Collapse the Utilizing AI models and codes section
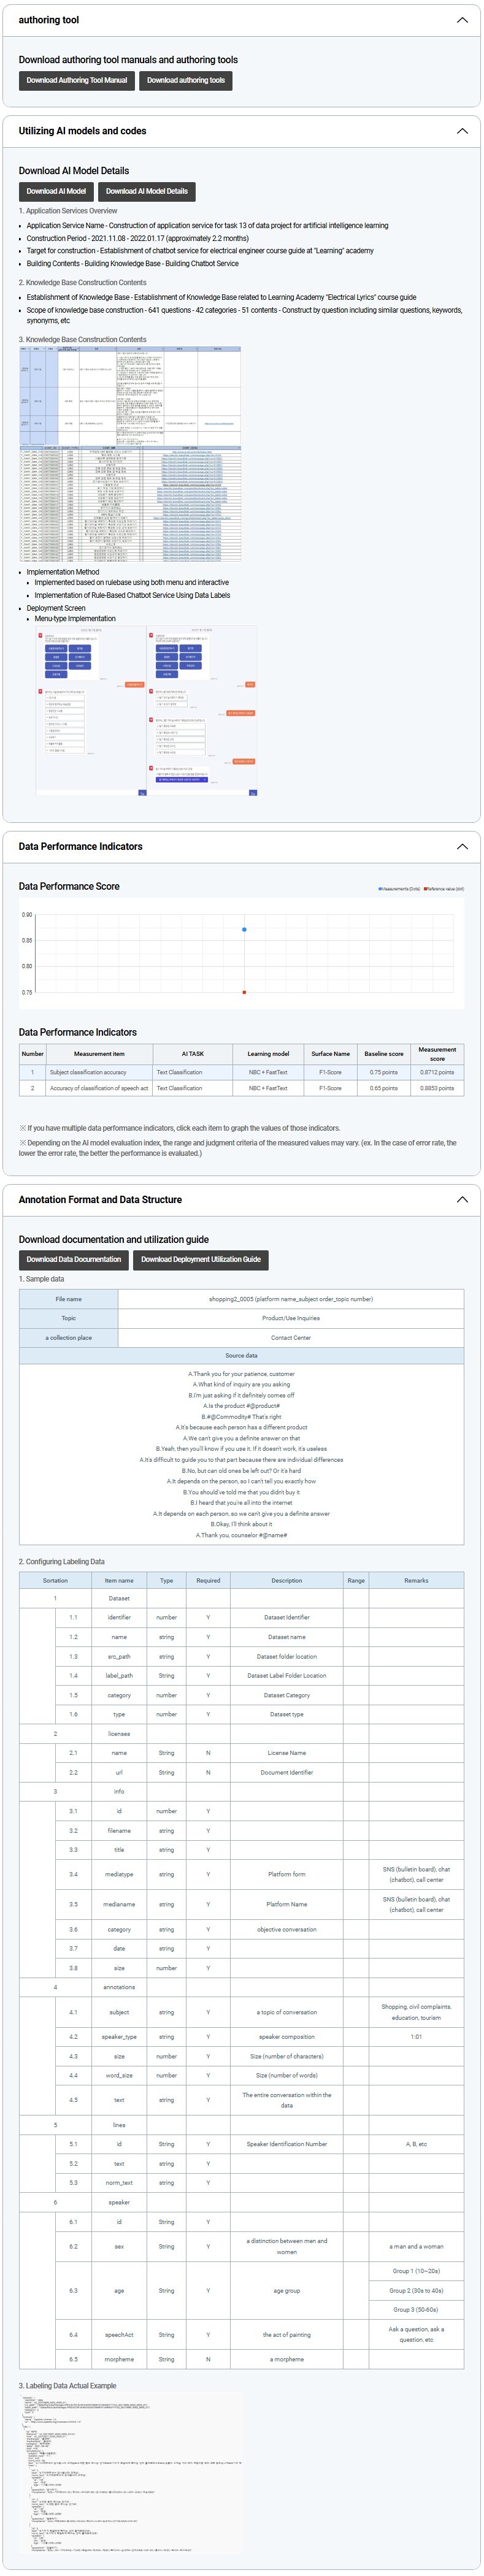Image resolution: width=484 pixels, height=2576 pixels. [461, 131]
